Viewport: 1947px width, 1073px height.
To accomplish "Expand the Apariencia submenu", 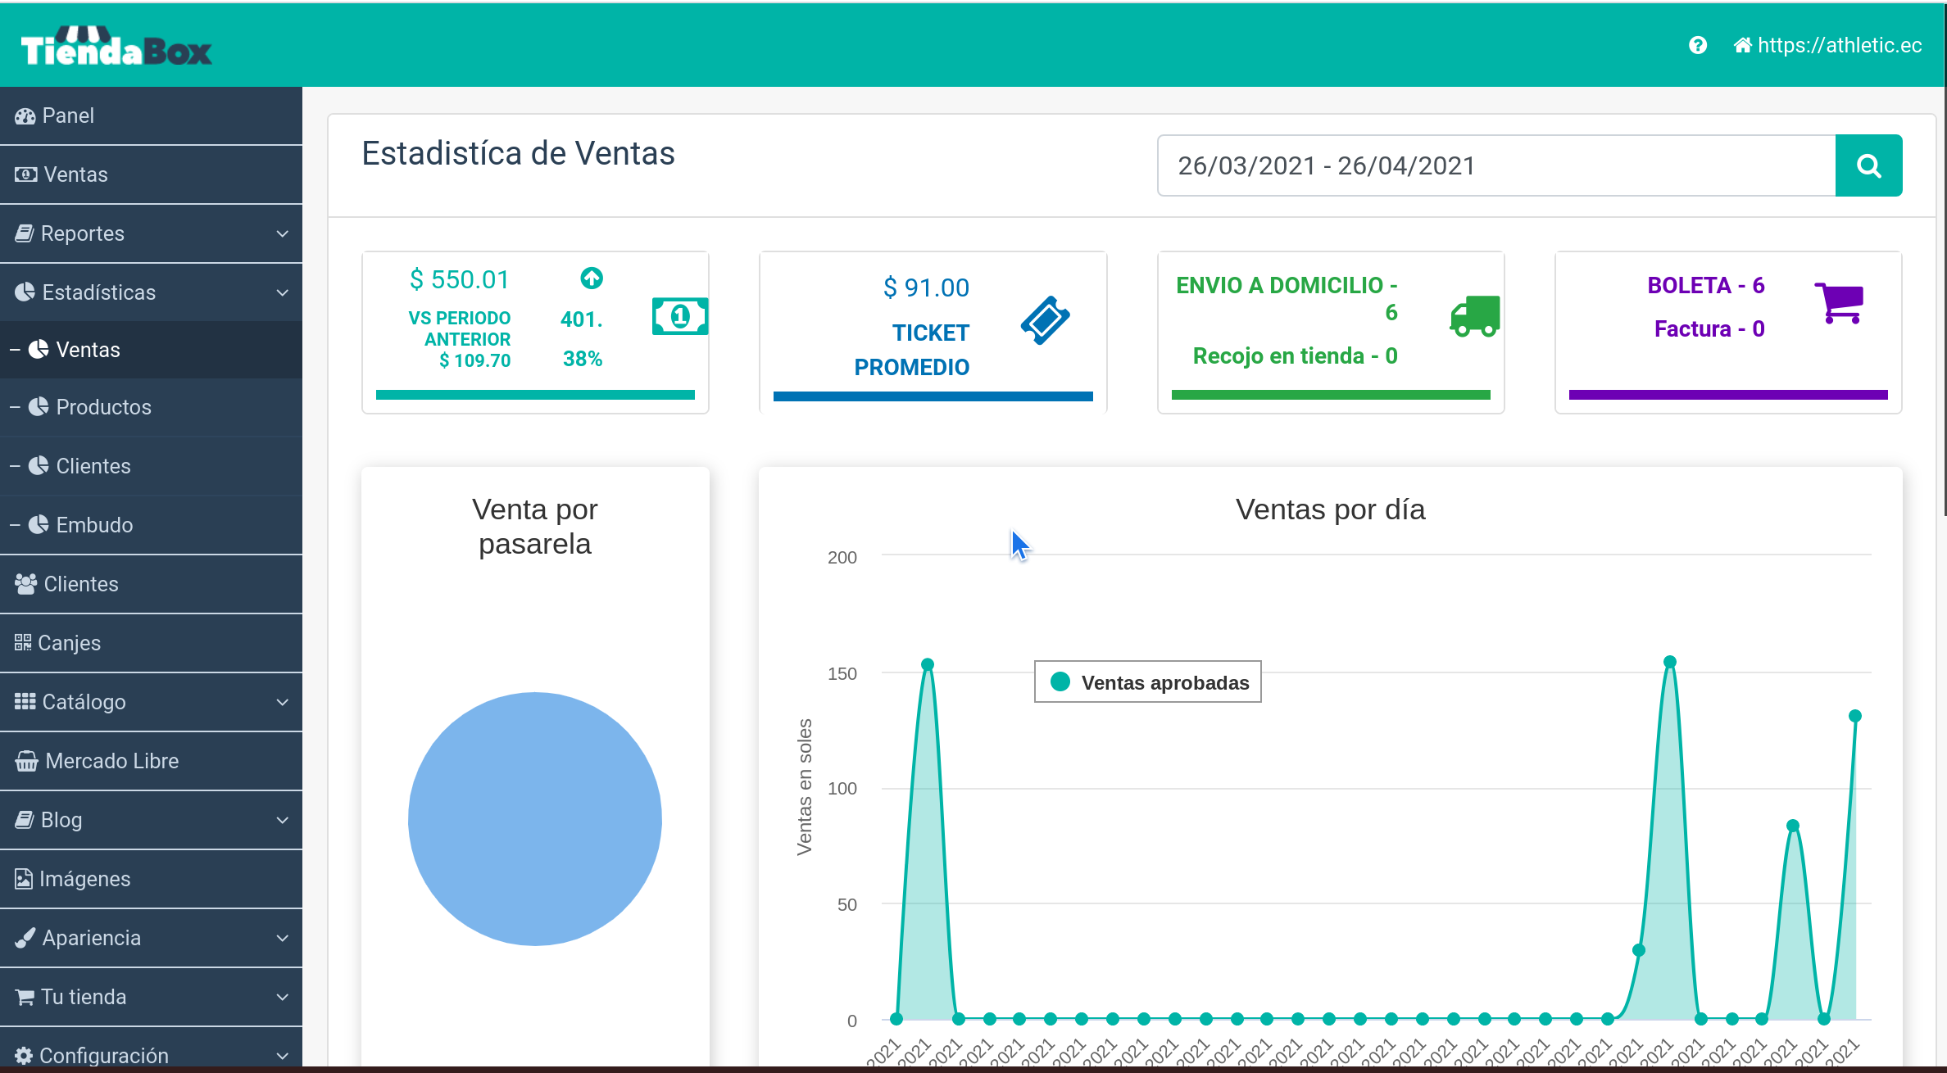I will pyautogui.click(x=151, y=938).
